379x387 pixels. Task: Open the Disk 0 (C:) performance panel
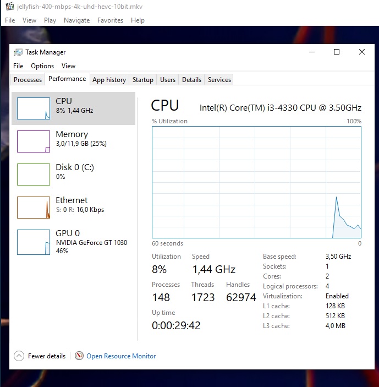(74, 172)
